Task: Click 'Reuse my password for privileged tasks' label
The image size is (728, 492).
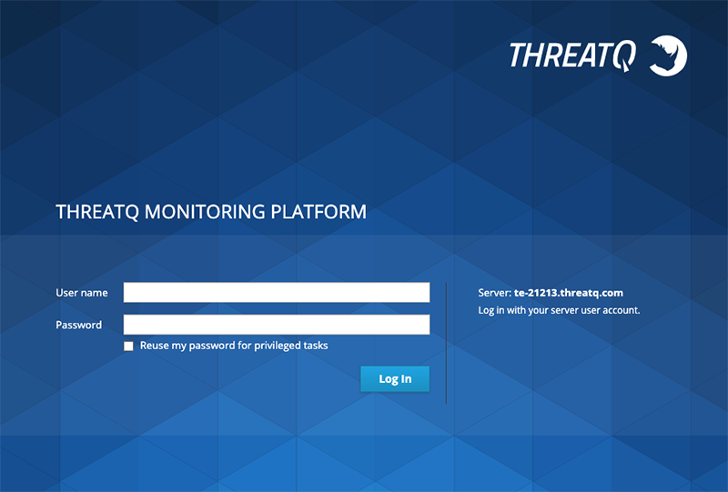Action: click(x=234, y=346)
